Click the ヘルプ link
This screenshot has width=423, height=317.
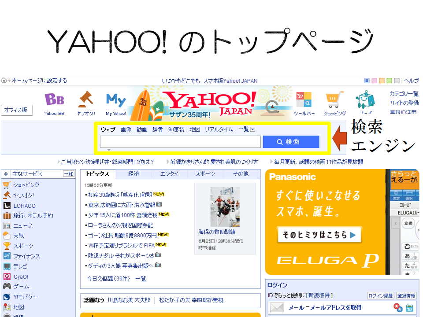pos(411,81)
